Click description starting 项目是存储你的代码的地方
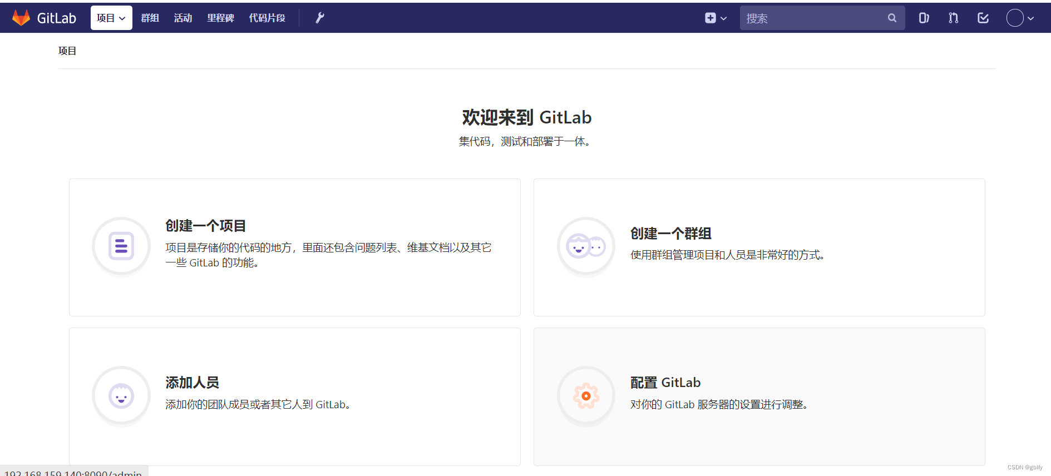Image resolution: width=1051 pixels, height=476 pixels. tap(328, 255)
